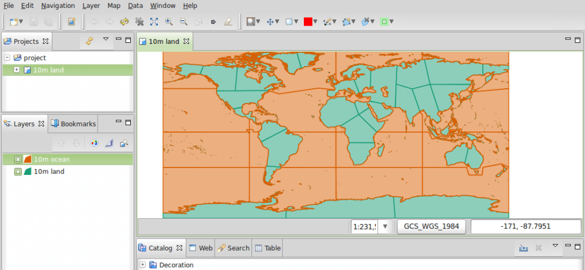The image size is (585, 270).
Task: Zoom to full extent of map
Action: (x=154, y=22)
